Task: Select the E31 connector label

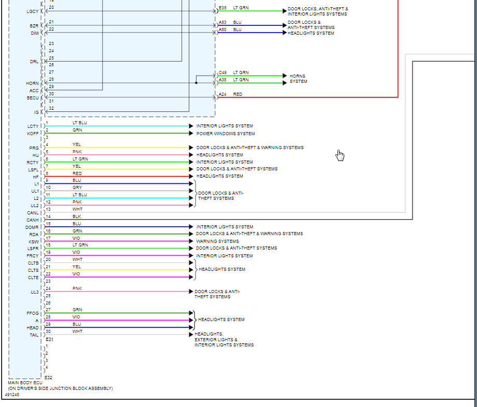Action: click(x=49, y=339)
